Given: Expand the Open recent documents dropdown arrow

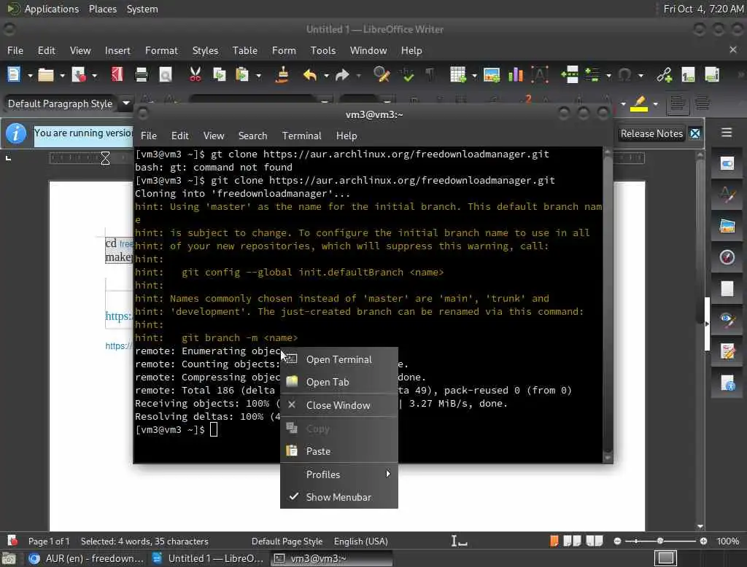Looking at the screenshot, I should coord(62,75).
